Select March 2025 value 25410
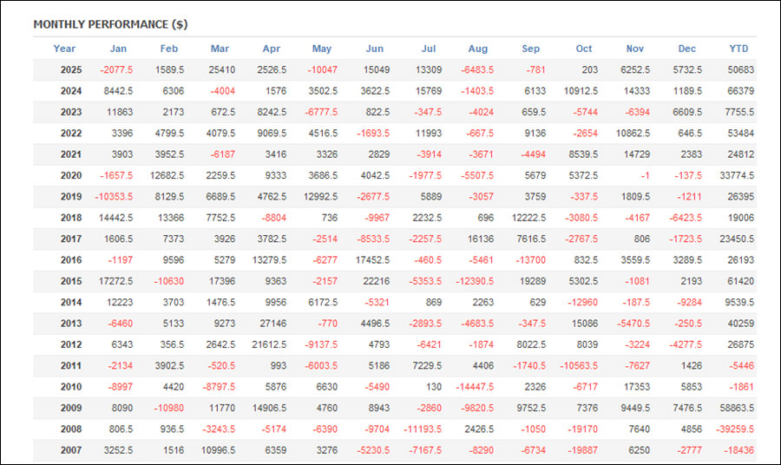Viewport: 781px width, 465px height. tap(221, 69)
